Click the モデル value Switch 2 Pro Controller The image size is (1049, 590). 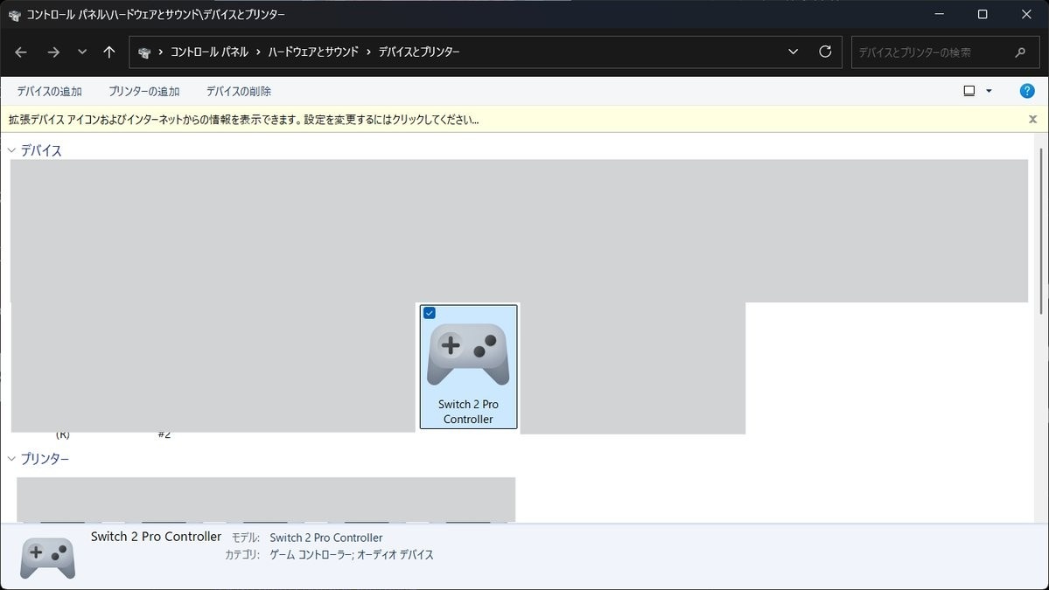click(325, 538)
